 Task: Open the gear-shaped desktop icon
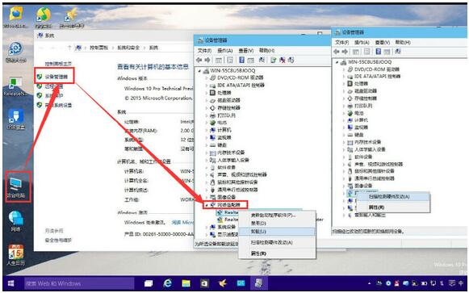pos(16,52)
